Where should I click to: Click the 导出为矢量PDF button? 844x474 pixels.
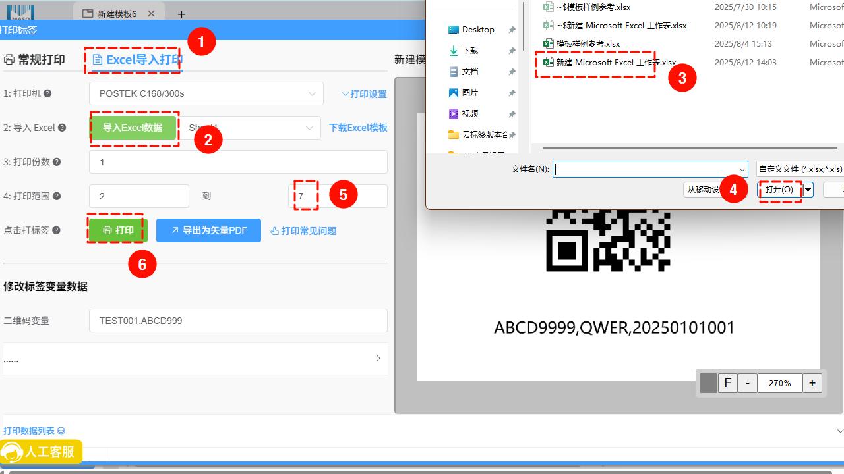point(208,230)
